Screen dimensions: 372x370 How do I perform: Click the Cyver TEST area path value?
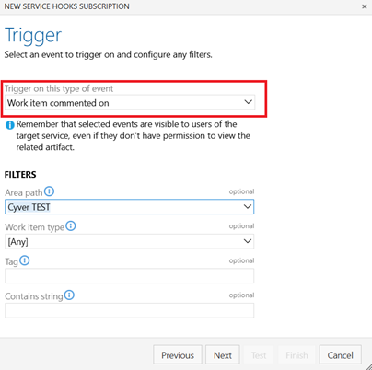(x=29, y=207)
